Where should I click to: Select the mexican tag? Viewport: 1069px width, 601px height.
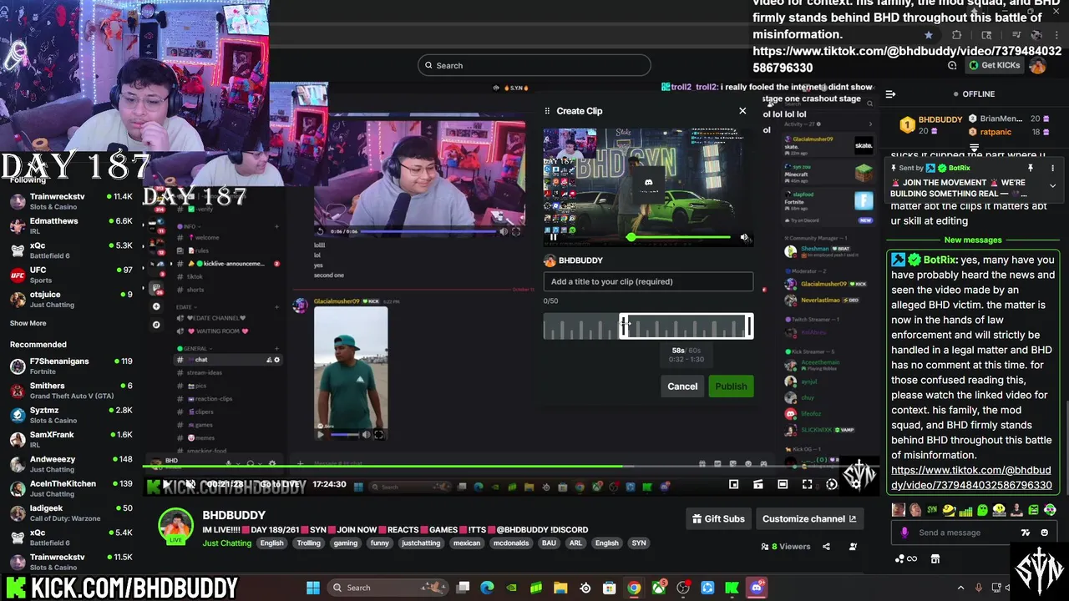(x=467, y=543)
